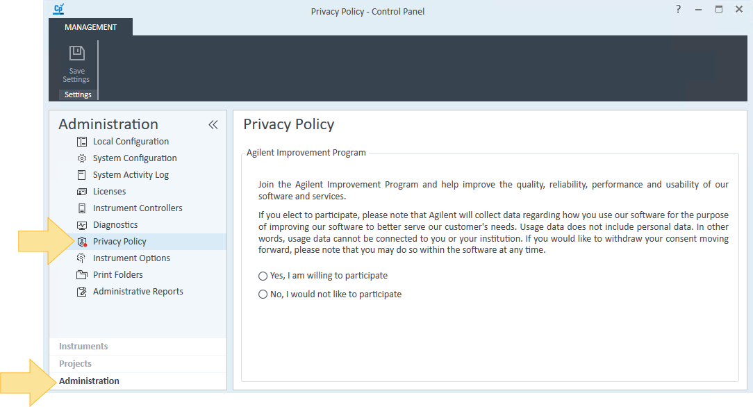Click the Control Panel app logo
Viewport: 753px width, 407px height.
(x=58, y=9)
